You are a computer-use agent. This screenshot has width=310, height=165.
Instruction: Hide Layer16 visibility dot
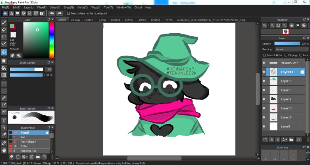(x=264, y=108)
